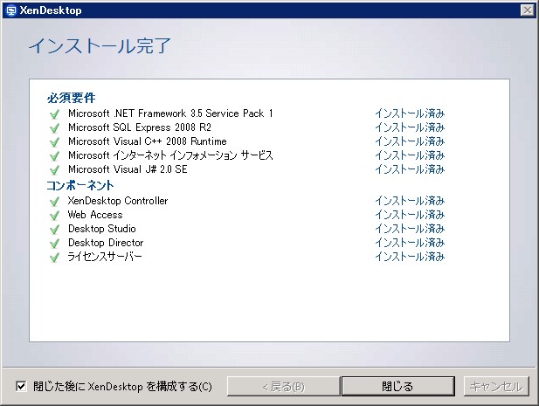
Task: Click the インストール済み status for Web Access
Action: pos(410,215)
